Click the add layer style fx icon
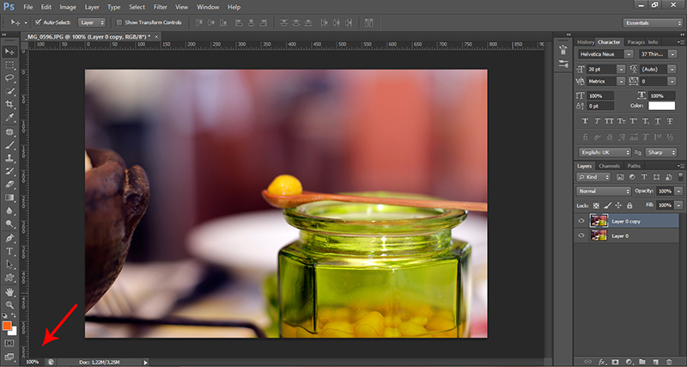This screenshot has width=687, height=367. tap(604, 360)
